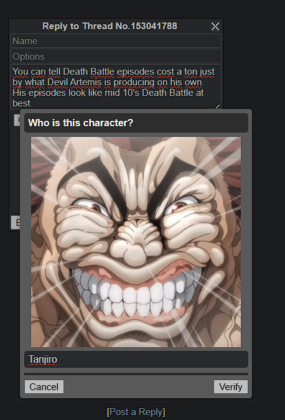Cancel the captcha dialog
Image resolution: width=285 pixels, height=420 pixels.
(44, 386)
